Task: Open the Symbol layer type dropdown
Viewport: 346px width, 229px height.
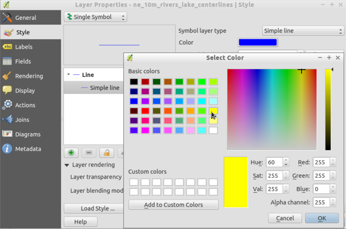Action: [x=303, y=31]
